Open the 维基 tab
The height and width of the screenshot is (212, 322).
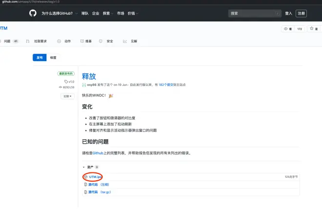point(88,41)
